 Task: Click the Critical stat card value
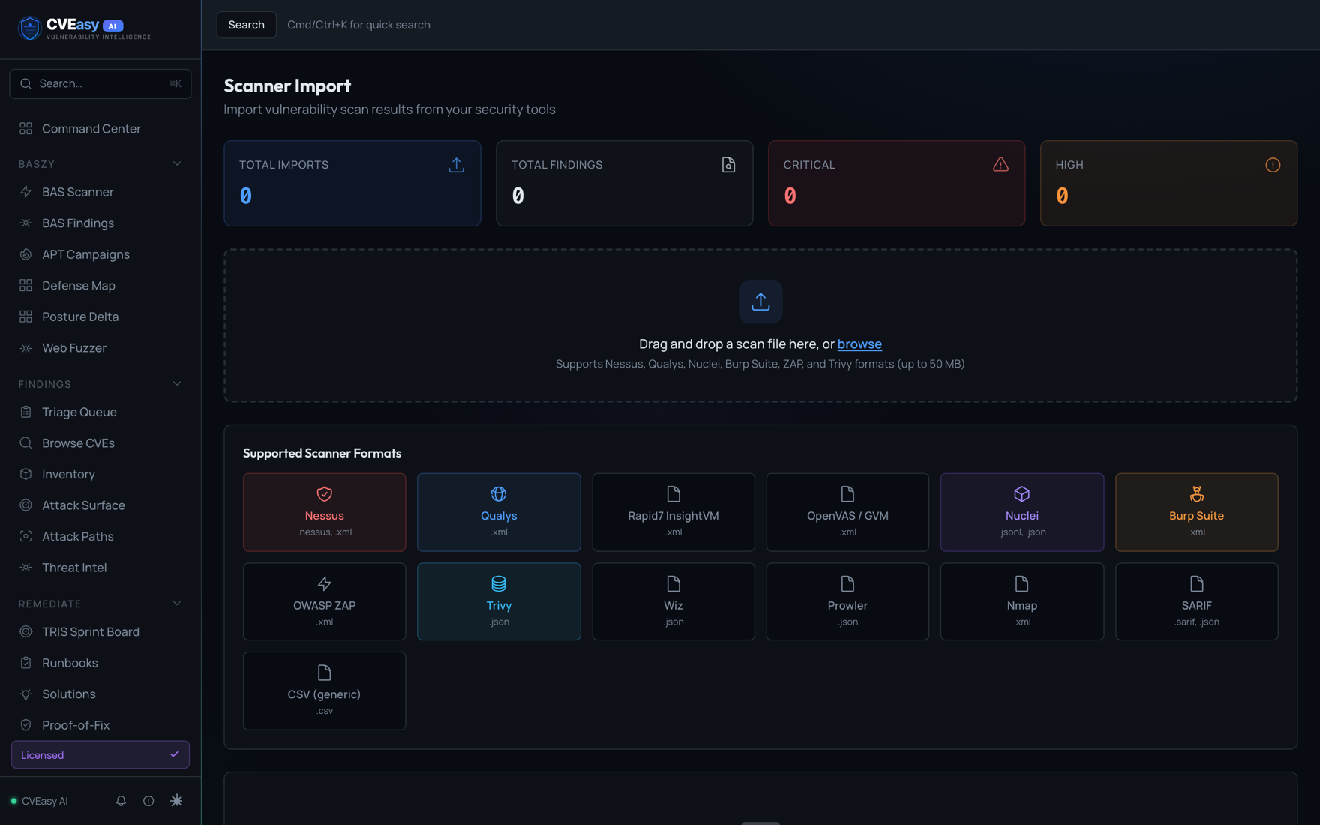tap(790, 196)
